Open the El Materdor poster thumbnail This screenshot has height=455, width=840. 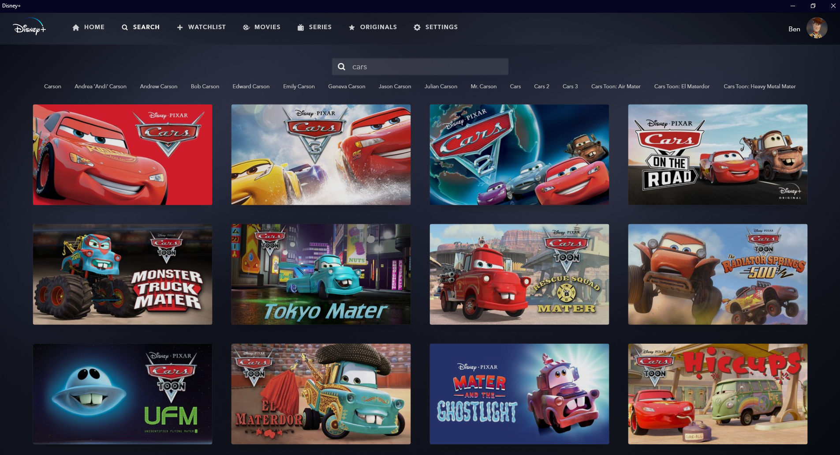[321, 394]
